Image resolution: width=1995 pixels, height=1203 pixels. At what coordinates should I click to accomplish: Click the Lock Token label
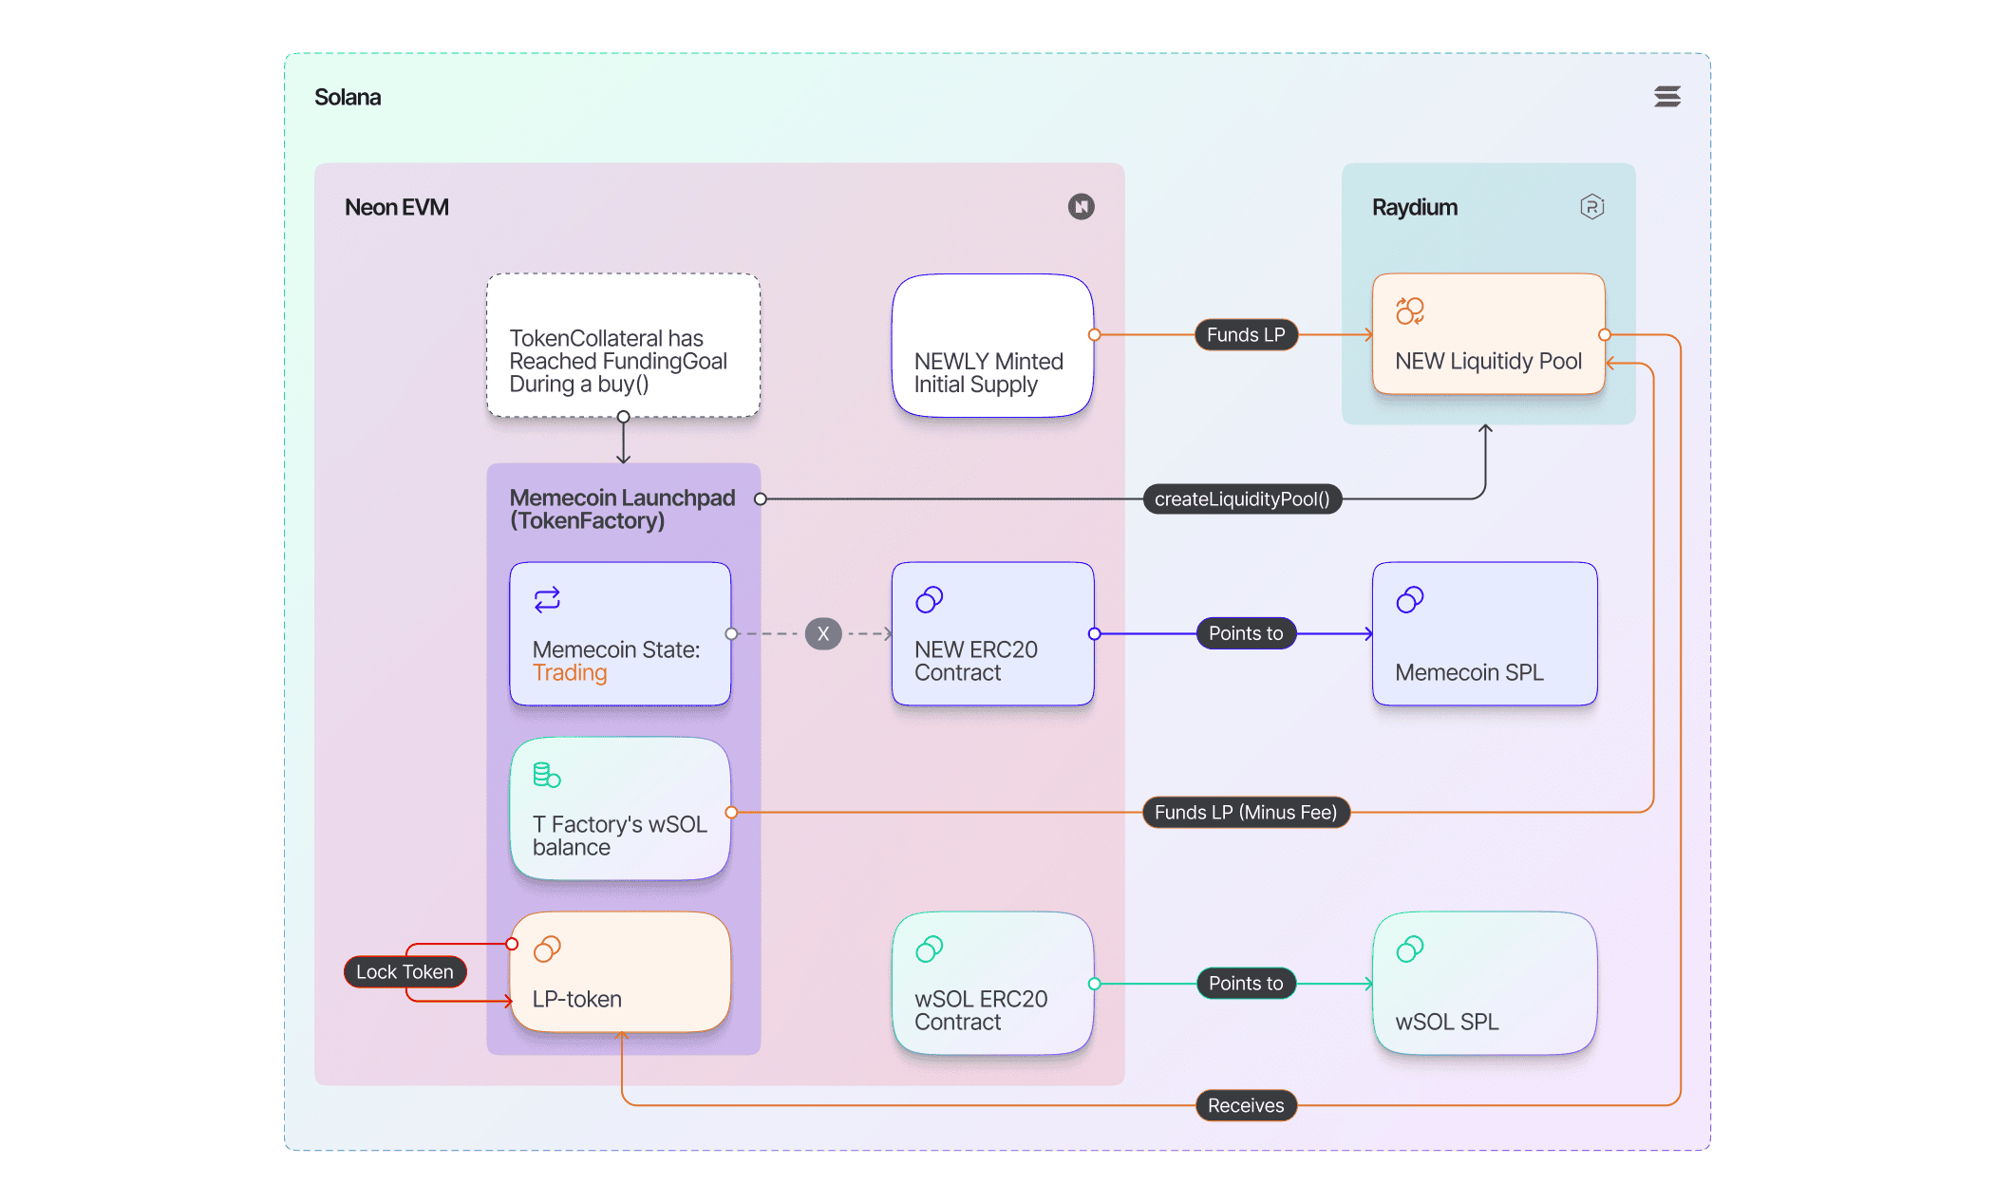(x=405, y=971)
